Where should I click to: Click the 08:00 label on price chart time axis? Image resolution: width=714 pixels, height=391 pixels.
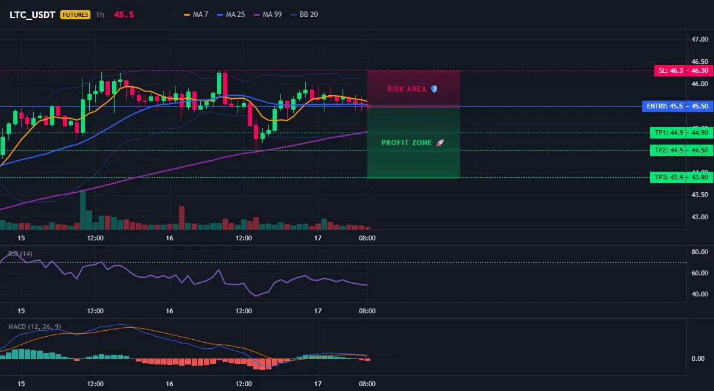click(367, 238)
